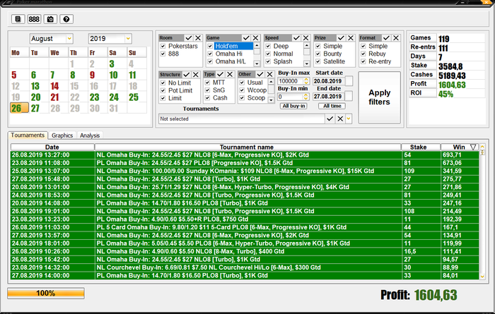Screen dimensions: 495x314
Task: Uncheck all in Speed filter
Action: click(x=305, y=38)
